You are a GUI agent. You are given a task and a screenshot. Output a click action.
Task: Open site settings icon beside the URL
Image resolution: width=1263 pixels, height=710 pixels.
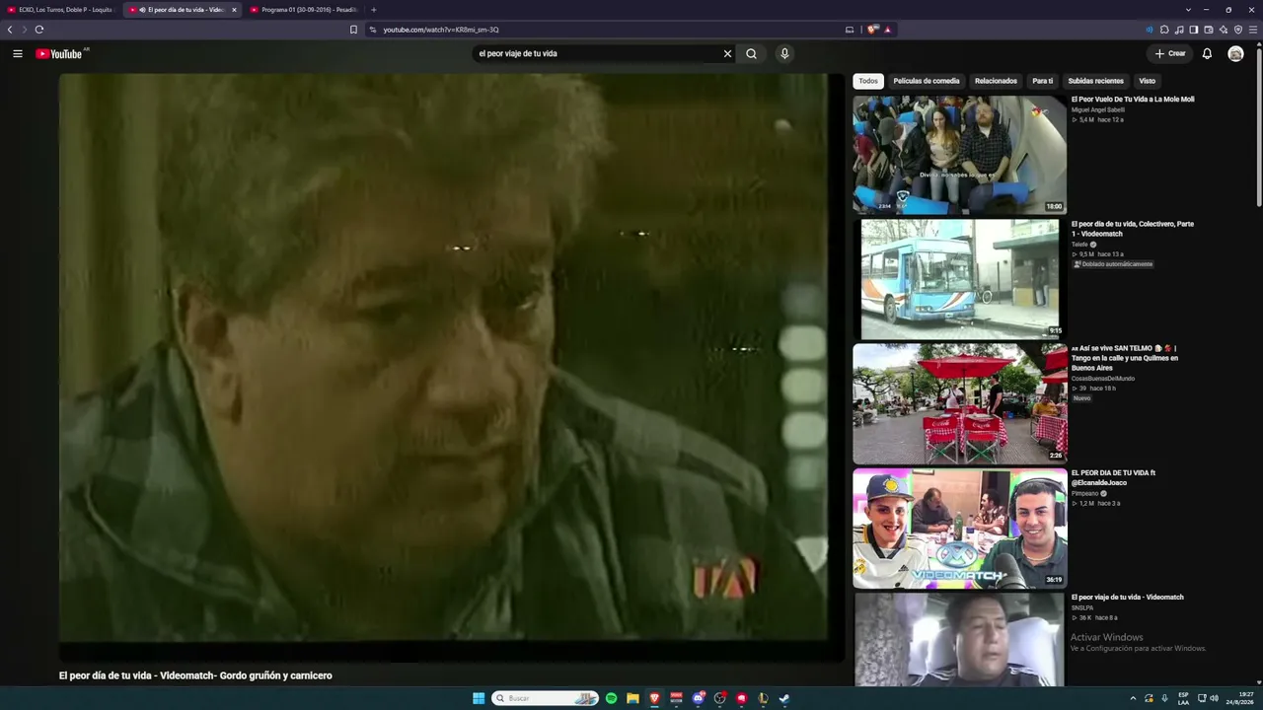coord(373,30)
